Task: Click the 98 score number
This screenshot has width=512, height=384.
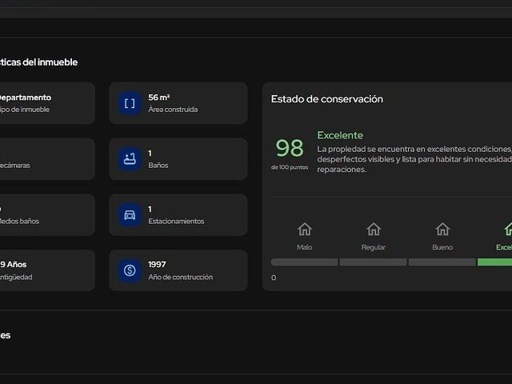Action: tap(290, 148)
